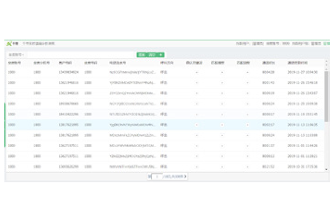Viewport: 333px width, 222px height.
Task: Click the plus icon on the green toolbar button
Action: pyautogui.click(x=161, y=55)
